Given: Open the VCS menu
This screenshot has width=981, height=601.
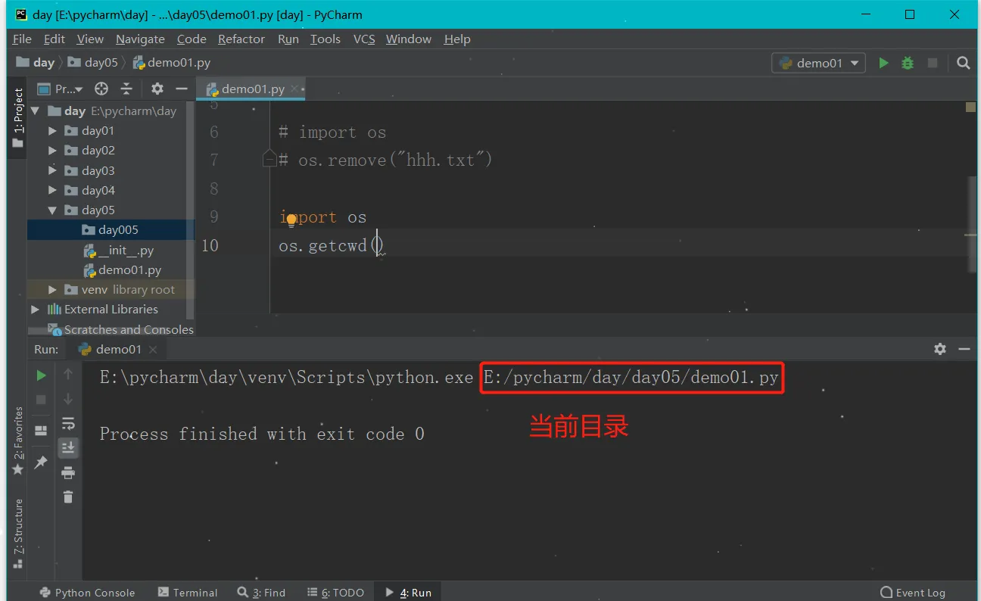Looking at the screenshot, I should 364,39.
